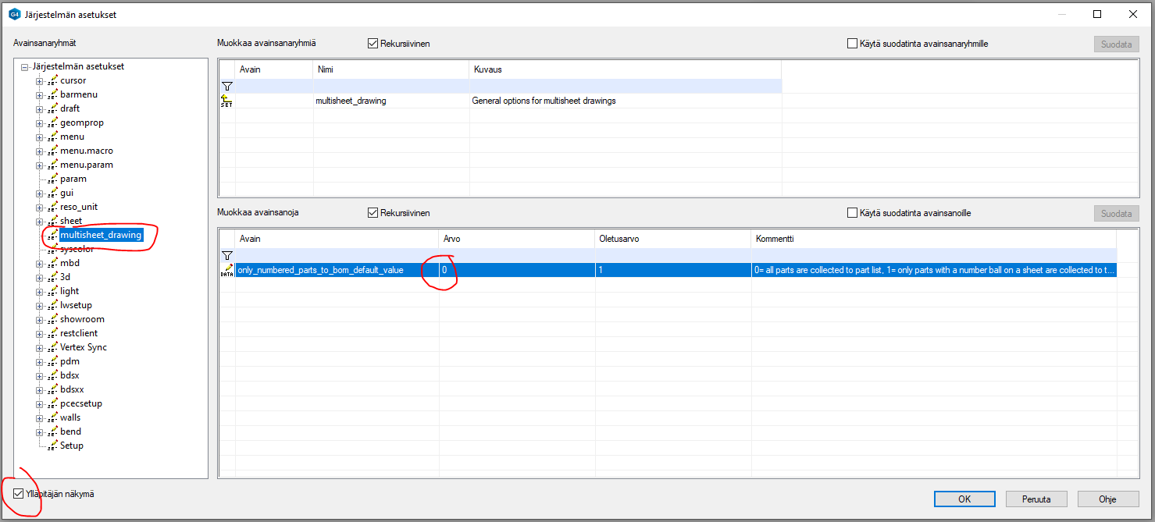This screenshot has width=1155, height=522.
Task: Click the filter funnel icon in keyword groups table
Action: pos(226,87)
